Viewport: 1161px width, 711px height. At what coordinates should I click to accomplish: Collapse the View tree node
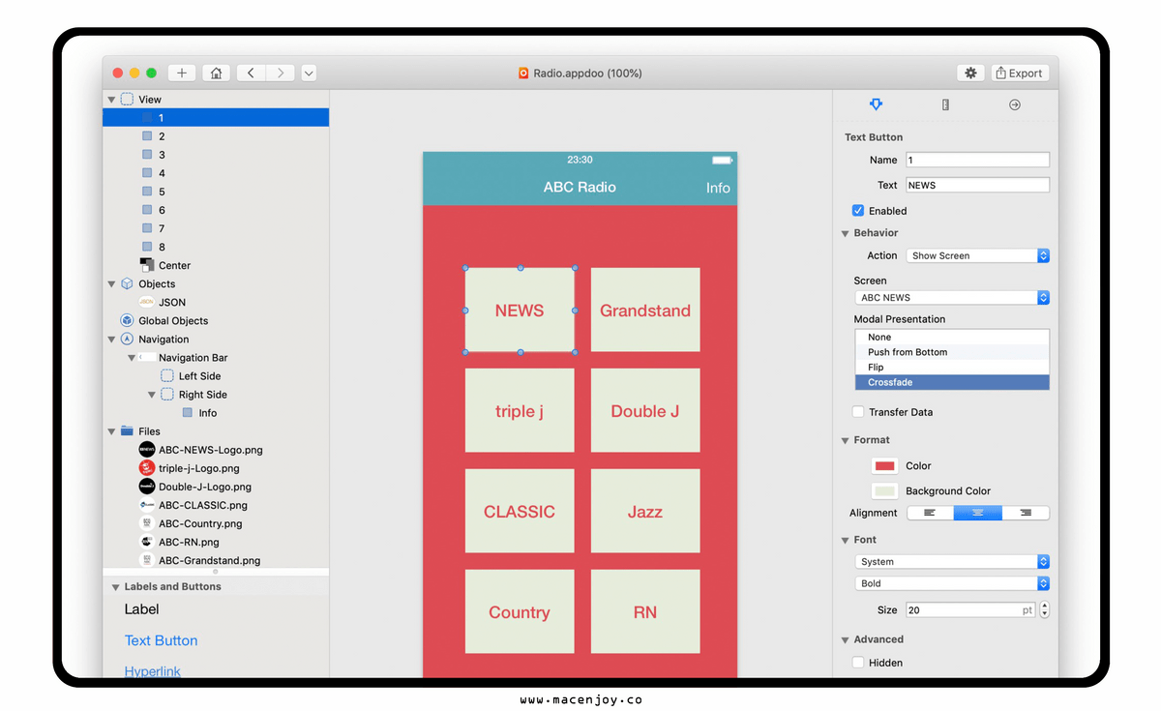pyautogui.click(x=111, y=100)
